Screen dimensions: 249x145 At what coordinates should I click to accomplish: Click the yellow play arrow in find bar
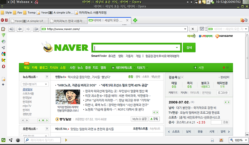click(x=66, y=140)
